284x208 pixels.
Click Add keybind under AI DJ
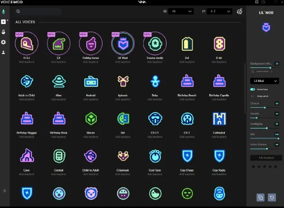[27, 62]
